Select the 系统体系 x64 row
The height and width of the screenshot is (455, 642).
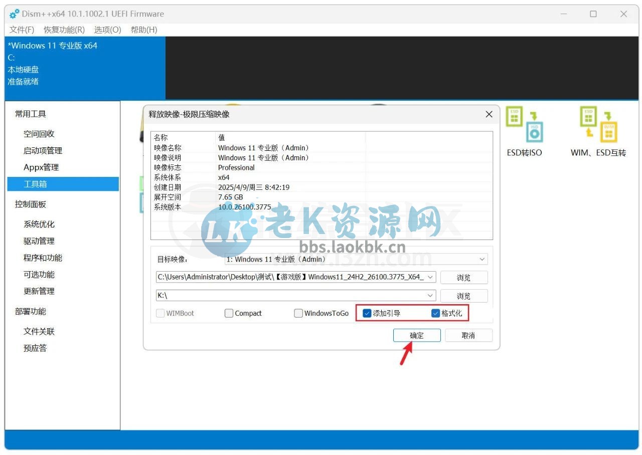coord(322,177)
